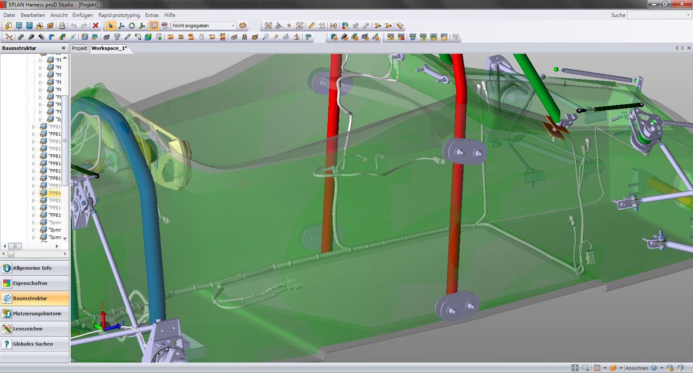Click the Undo arrow icon

click(x=74, y=26)
